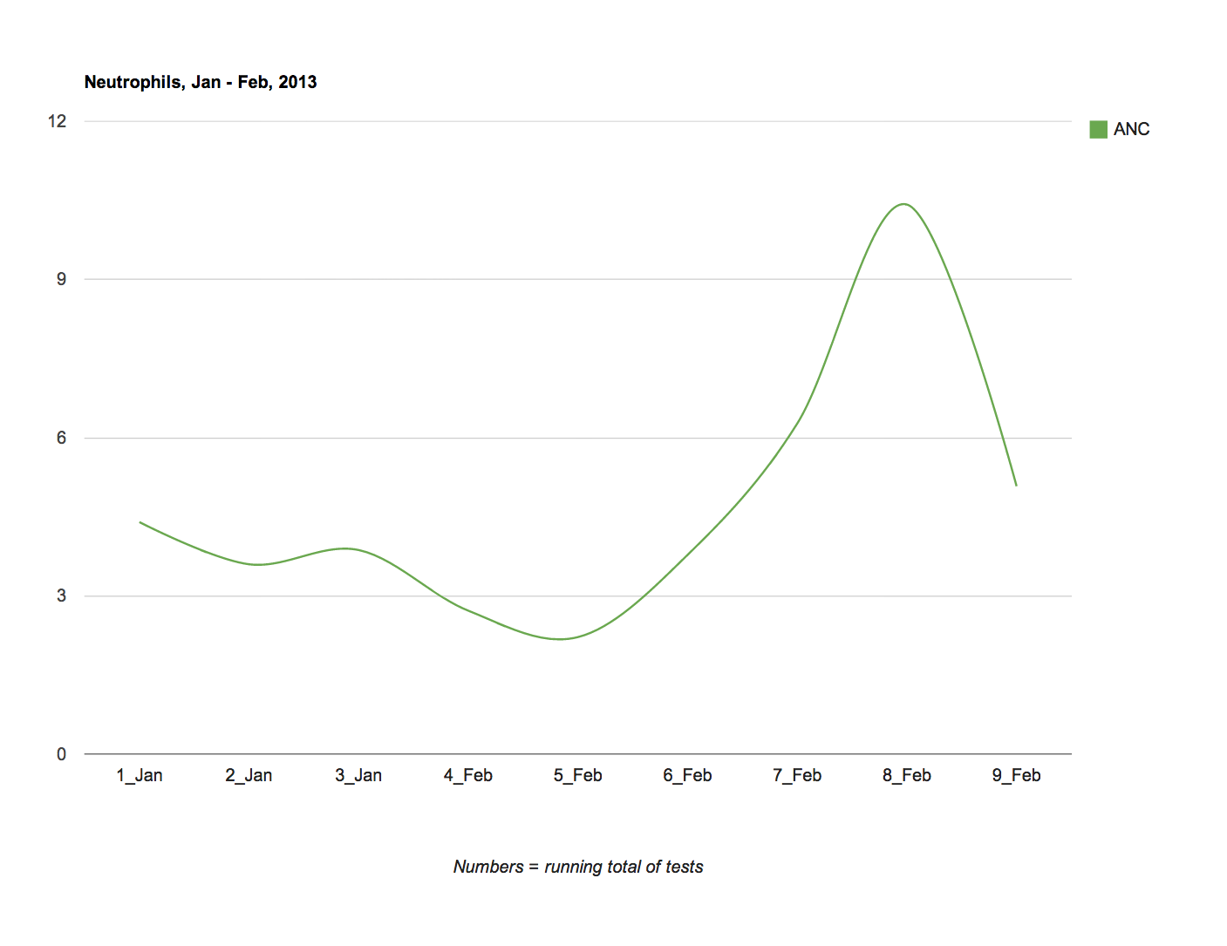Click the 'Numbers = running total of tests' caption
This screenshot has width=1227, height=946.
(x=578, y=867)
